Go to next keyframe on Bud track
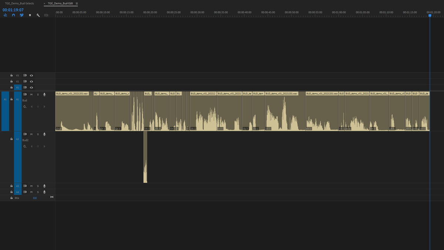Image resolution: width=444 pixels, height=250 pixels. coord(44,107)
